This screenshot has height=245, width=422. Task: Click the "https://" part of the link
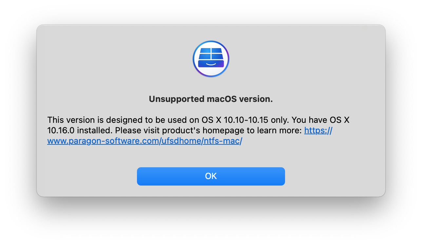[318, 131]
